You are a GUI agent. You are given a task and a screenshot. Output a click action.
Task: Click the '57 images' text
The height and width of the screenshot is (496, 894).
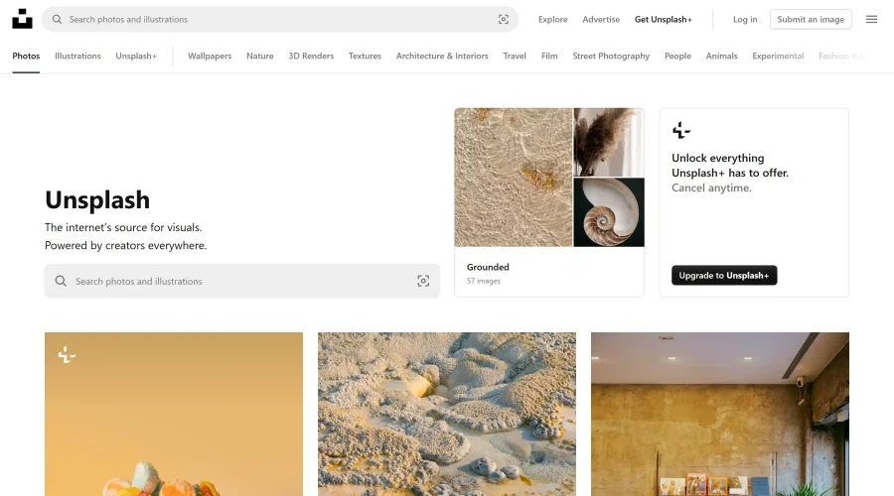coord(484,281)
